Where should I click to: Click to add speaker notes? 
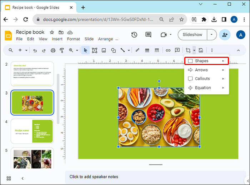point(94,177)
